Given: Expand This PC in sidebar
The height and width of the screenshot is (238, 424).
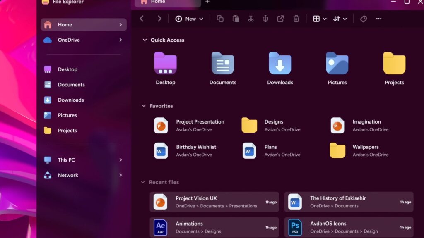Looking at the screenshot, I should pyautogui.click(x=120, y=160).
